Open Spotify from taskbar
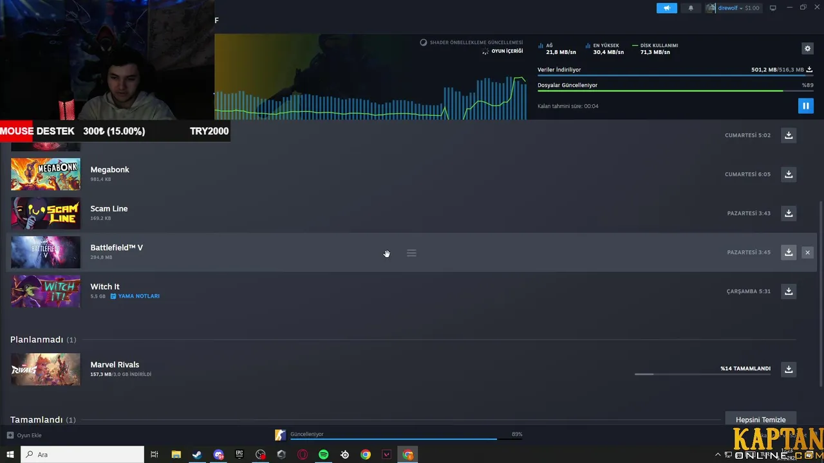824x463 pixels. click(x=323, y=455)
